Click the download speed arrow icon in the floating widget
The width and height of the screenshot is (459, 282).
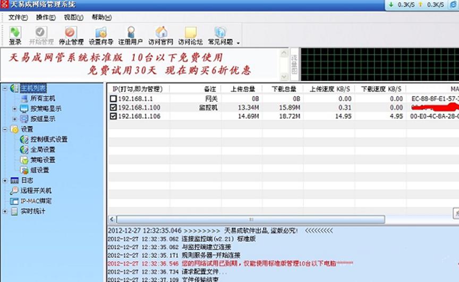click(x=391, y=4)
